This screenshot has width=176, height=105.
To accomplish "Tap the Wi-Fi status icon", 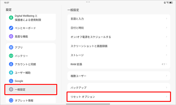I will (167, 3).
